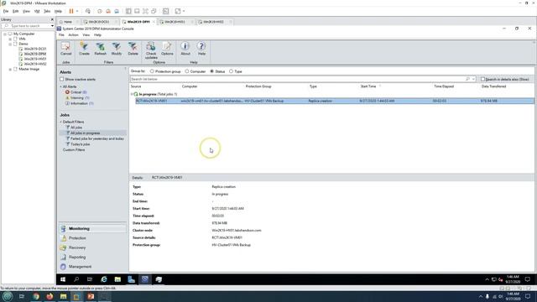Image resolution: width=537 pixels, height=302 pixels.
Task: Open Firefox in host taskbar
Action: click(x=50, y=296)
